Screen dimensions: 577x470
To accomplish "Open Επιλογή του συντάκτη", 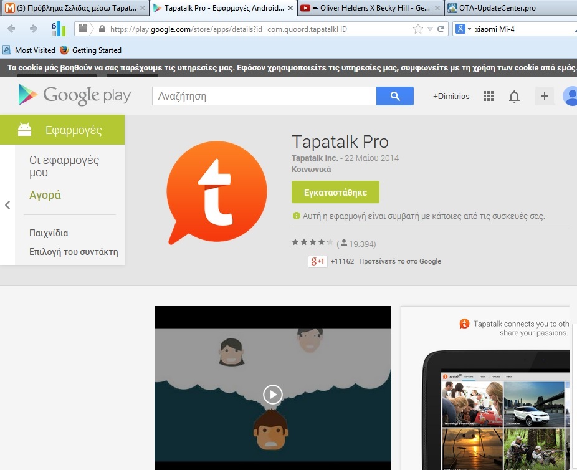I will 74,252.
